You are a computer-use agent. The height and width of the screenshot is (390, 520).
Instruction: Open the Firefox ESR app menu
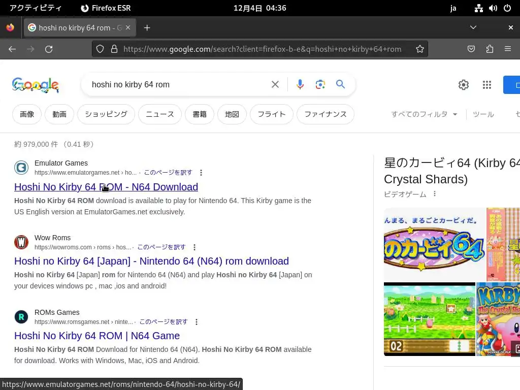(106, 8)
